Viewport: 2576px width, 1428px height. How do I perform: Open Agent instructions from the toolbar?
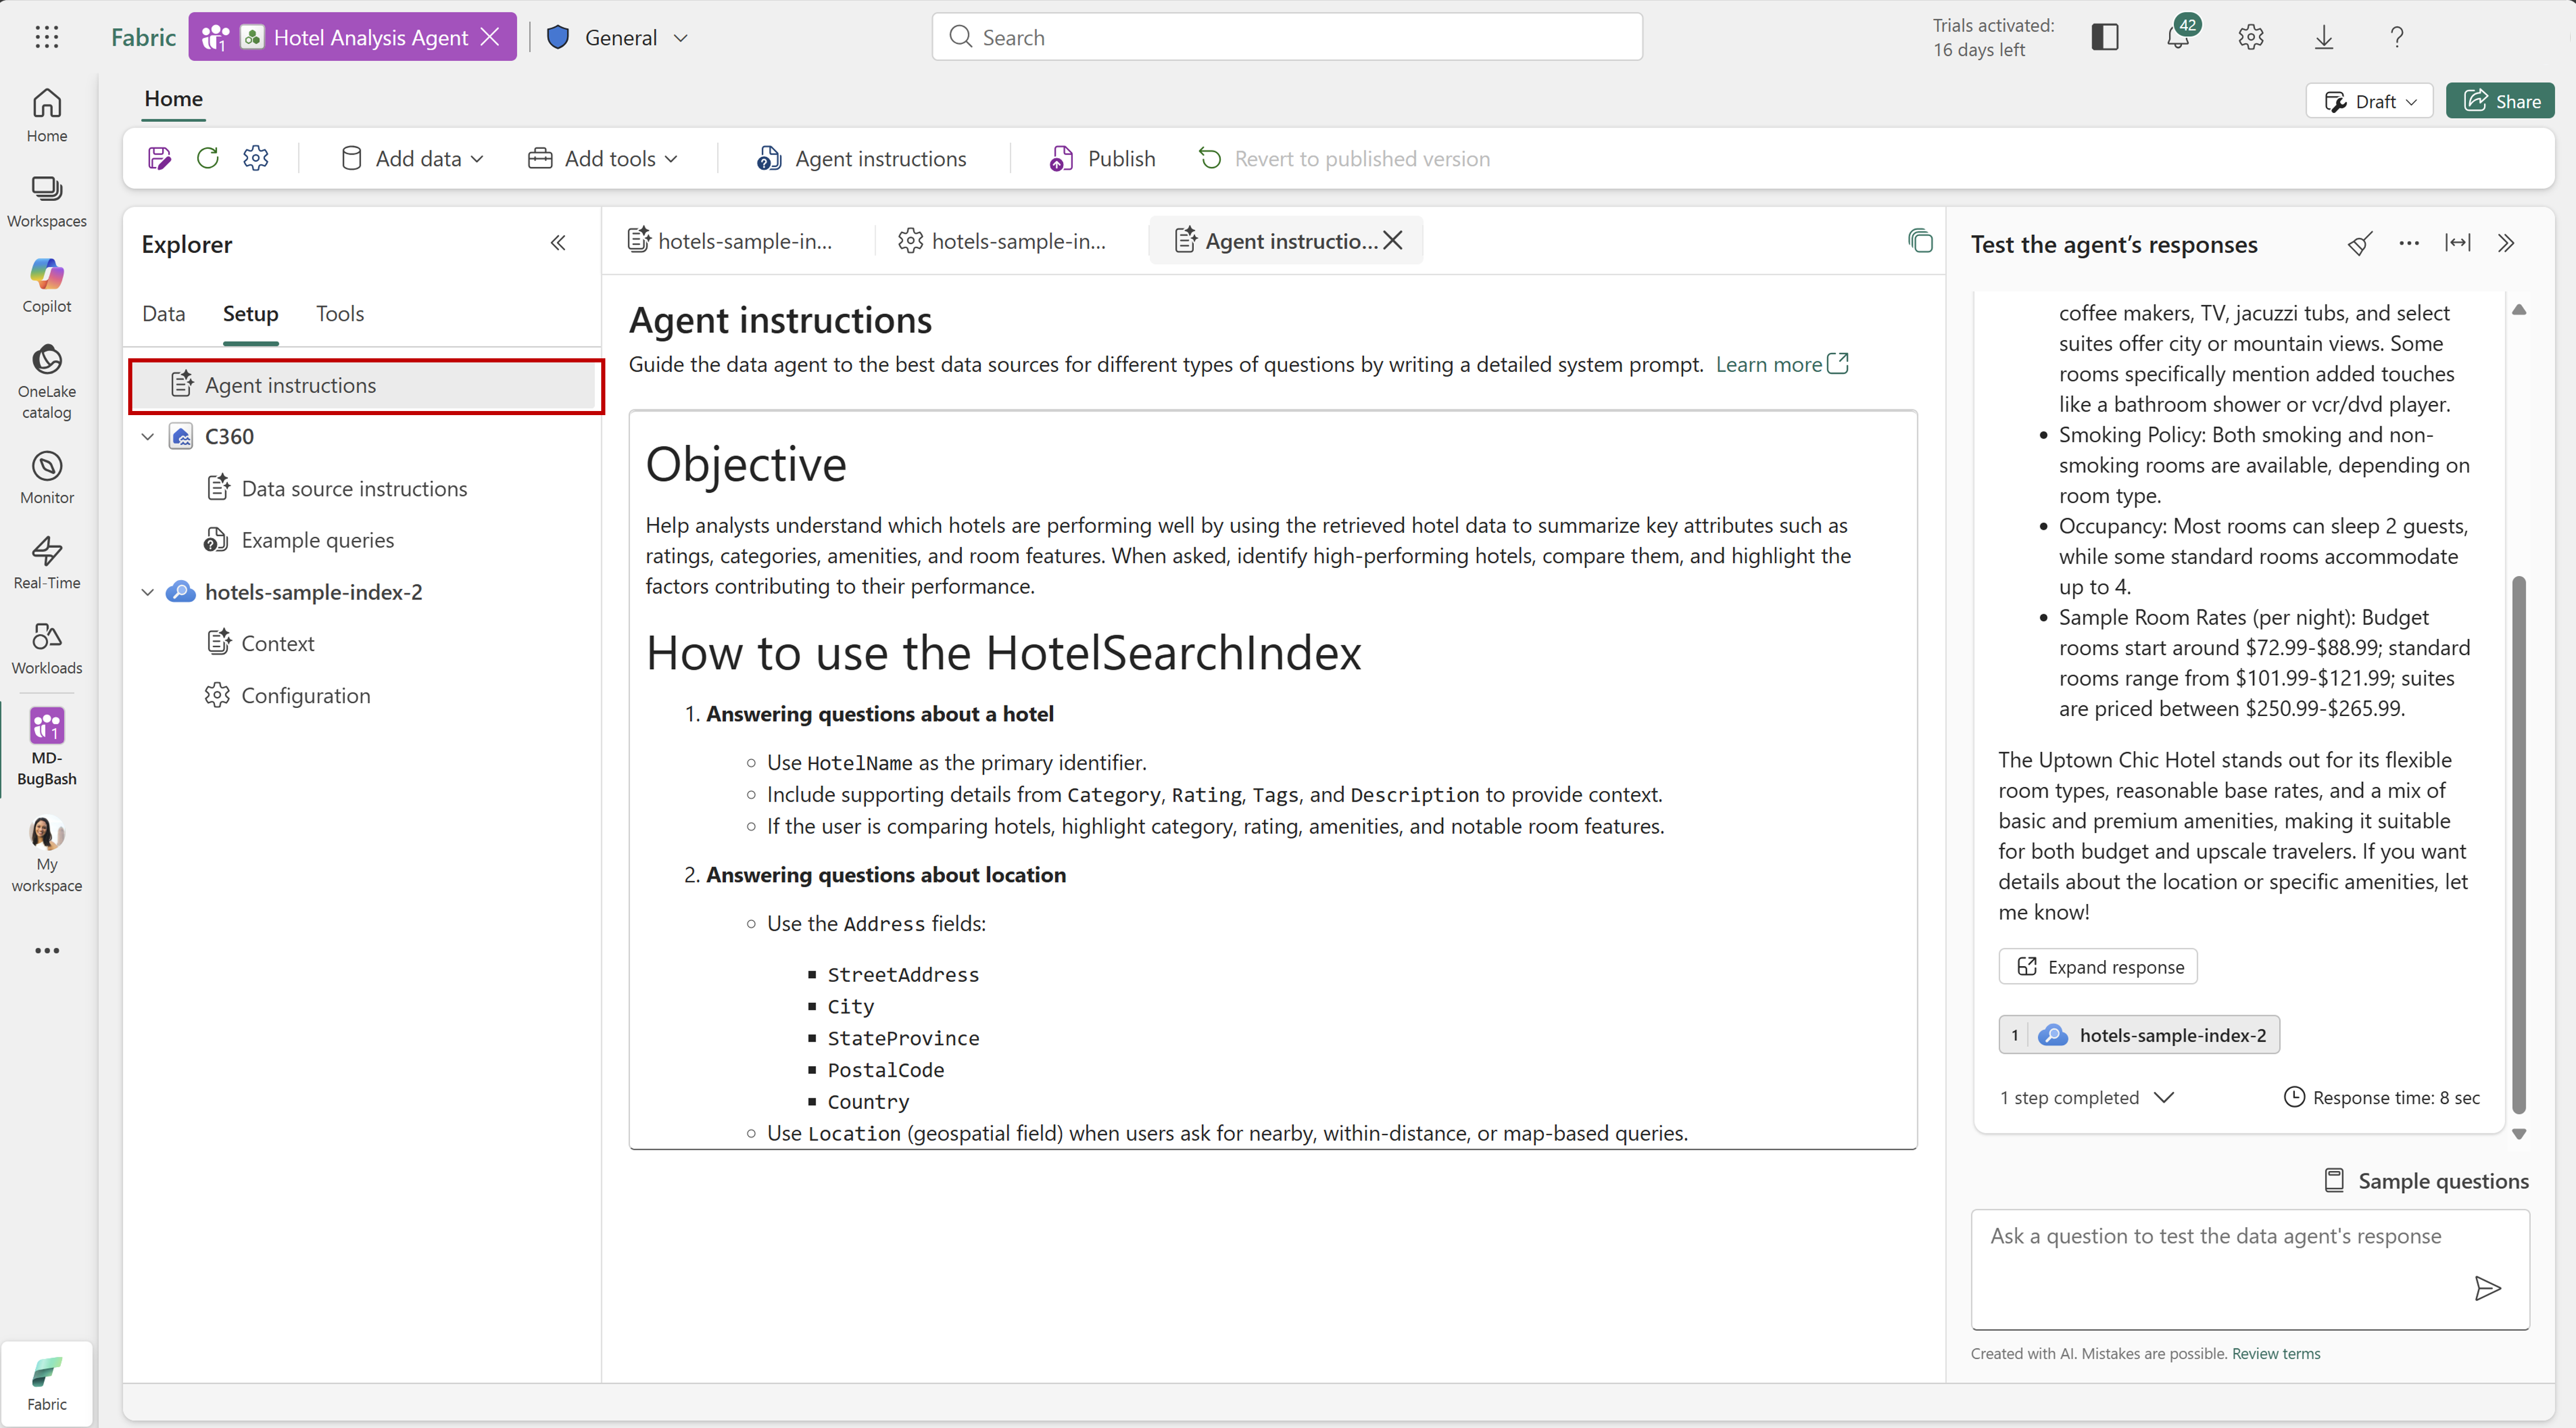[862, 158]
